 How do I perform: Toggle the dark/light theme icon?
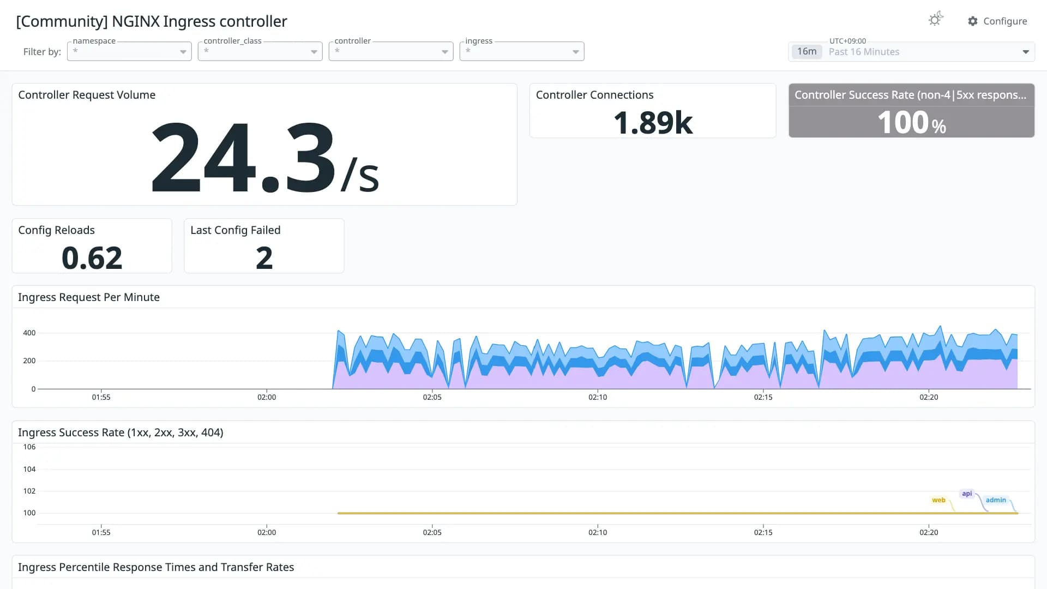pyautogui.click(x=936, y=19)
